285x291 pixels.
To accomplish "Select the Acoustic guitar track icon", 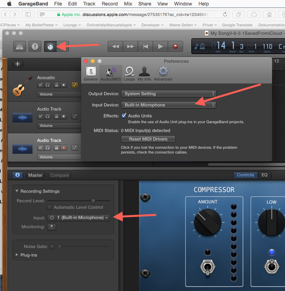I will 22,86.
